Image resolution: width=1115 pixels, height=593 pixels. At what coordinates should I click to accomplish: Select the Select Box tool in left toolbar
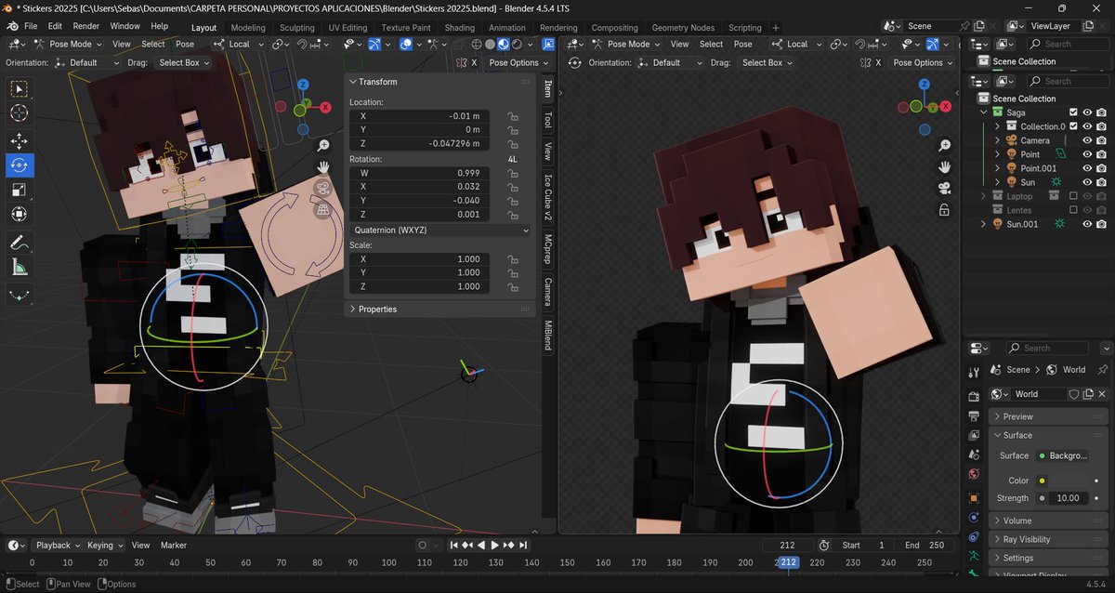pos(20,89)
